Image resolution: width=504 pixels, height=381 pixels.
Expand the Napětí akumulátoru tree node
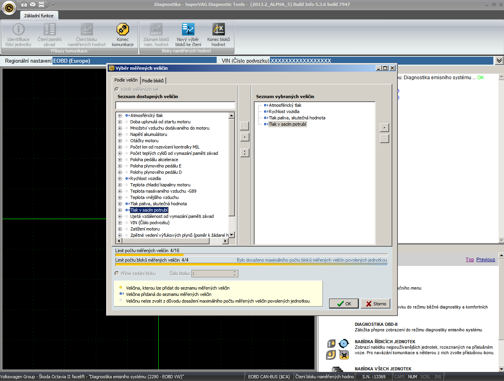pyautogui.click(x=120, y=134)
